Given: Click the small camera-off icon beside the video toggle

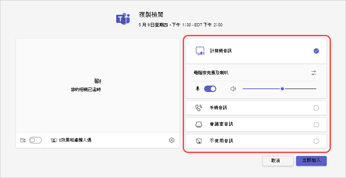Looking at the screenshot, I should click(x=23, y=140).
